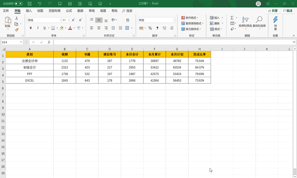Screen dimensions: 297x178
Task: Open Conditional Formatting menu
Action: [190, 18]
